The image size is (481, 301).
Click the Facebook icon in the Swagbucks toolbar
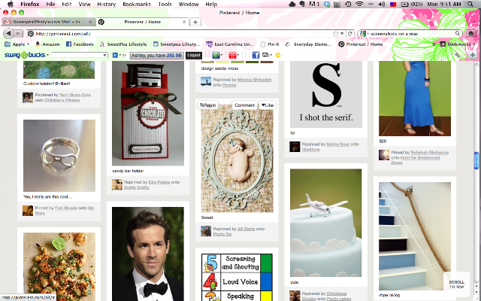click(256, 55)
